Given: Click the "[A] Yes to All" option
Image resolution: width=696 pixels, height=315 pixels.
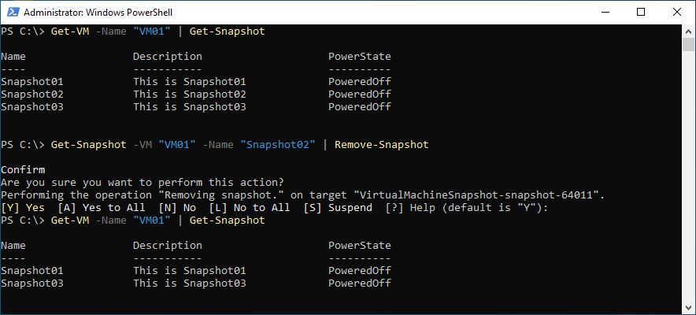Looking at the screenshot, I should [102, 207].
